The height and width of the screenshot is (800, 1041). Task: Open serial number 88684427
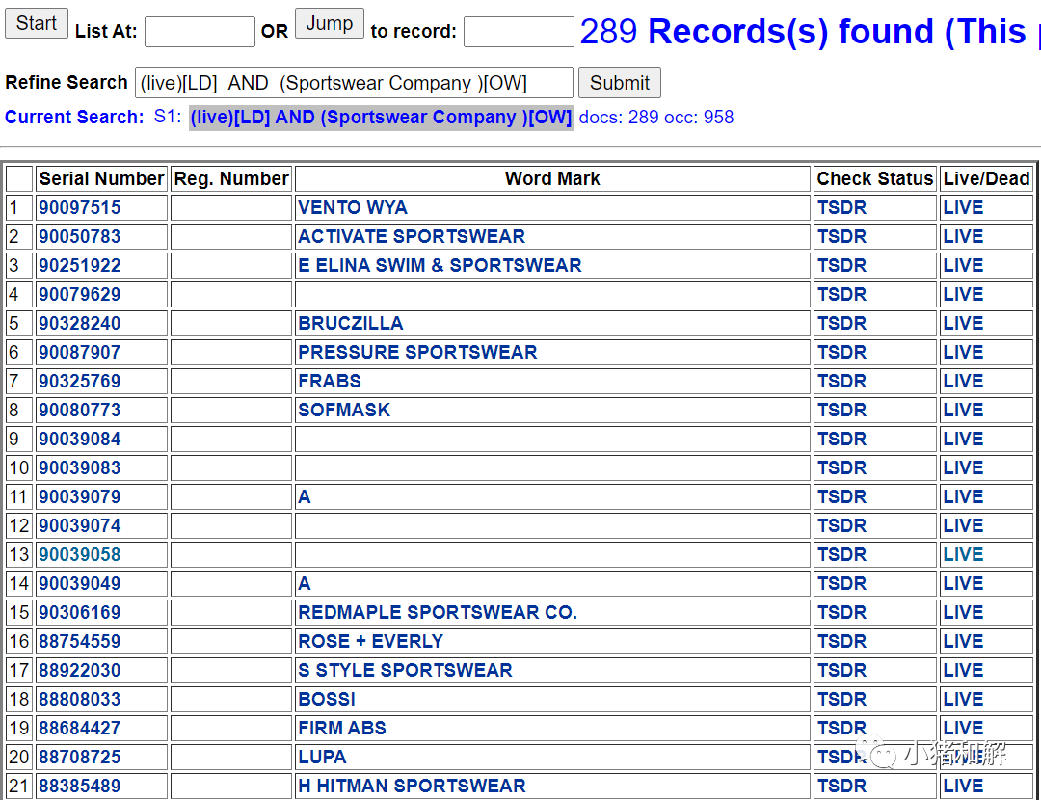tap(80, 729)
